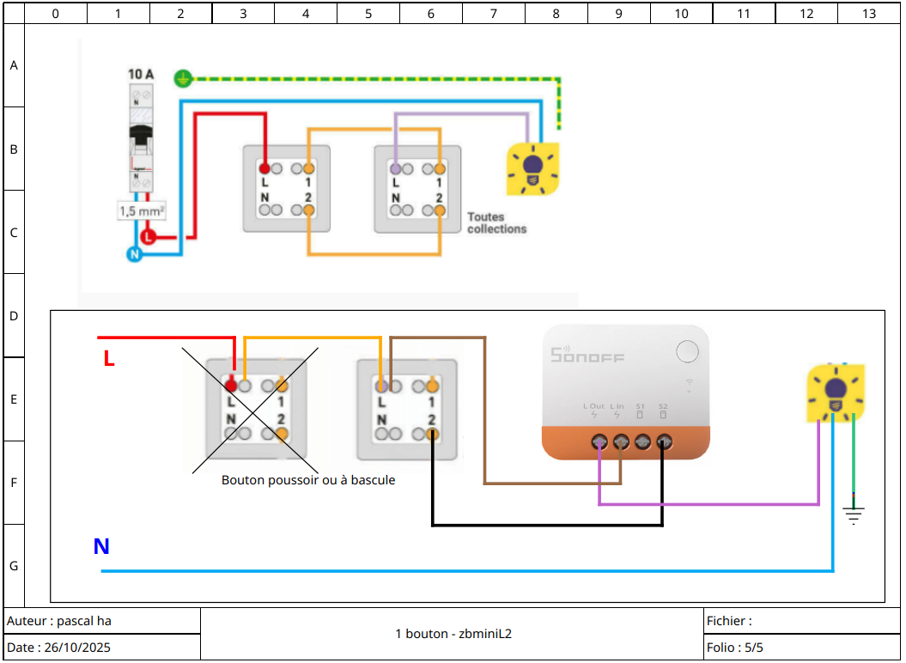Click the brown wire to L in terminal
The image size is (906, 663).
coord(484,411)
